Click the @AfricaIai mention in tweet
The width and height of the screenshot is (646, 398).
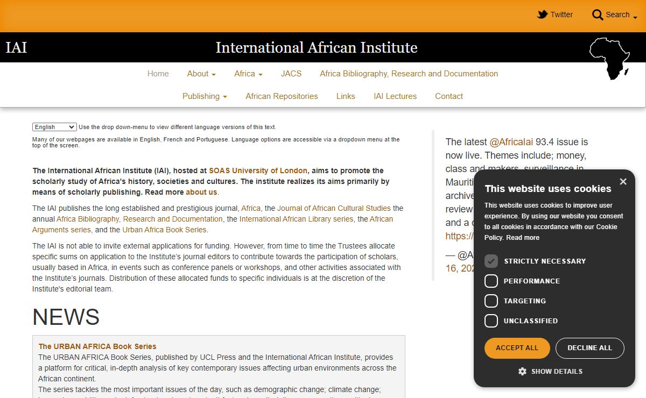511,142
